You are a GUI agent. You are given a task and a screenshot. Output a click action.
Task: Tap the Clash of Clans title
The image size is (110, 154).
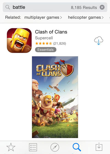[51, 32]
